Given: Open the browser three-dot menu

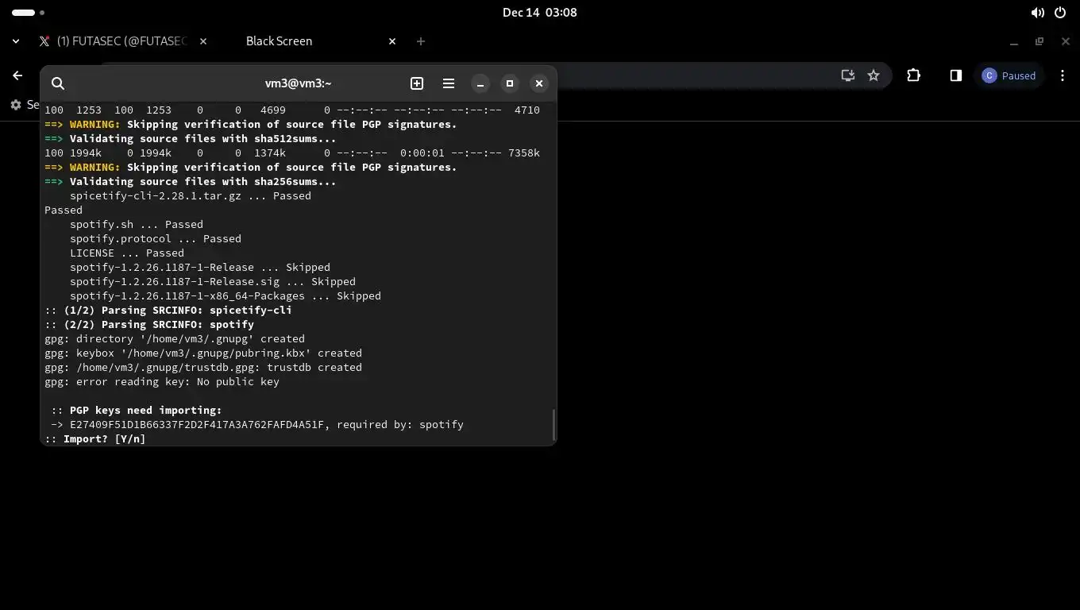Looking at the screenshot, I should [x=1063, y=75].
